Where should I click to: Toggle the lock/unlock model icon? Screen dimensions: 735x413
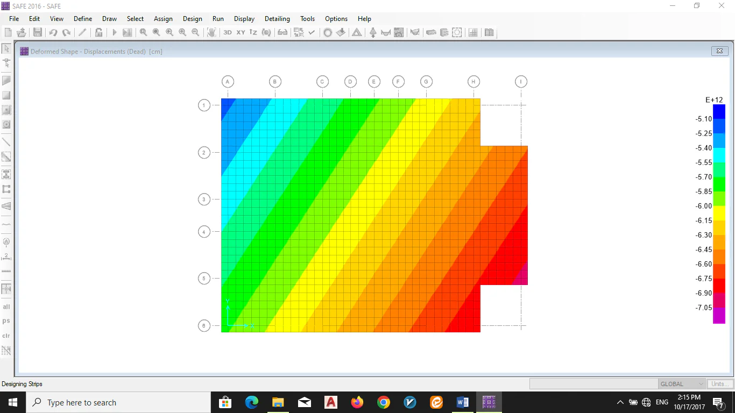99,33
